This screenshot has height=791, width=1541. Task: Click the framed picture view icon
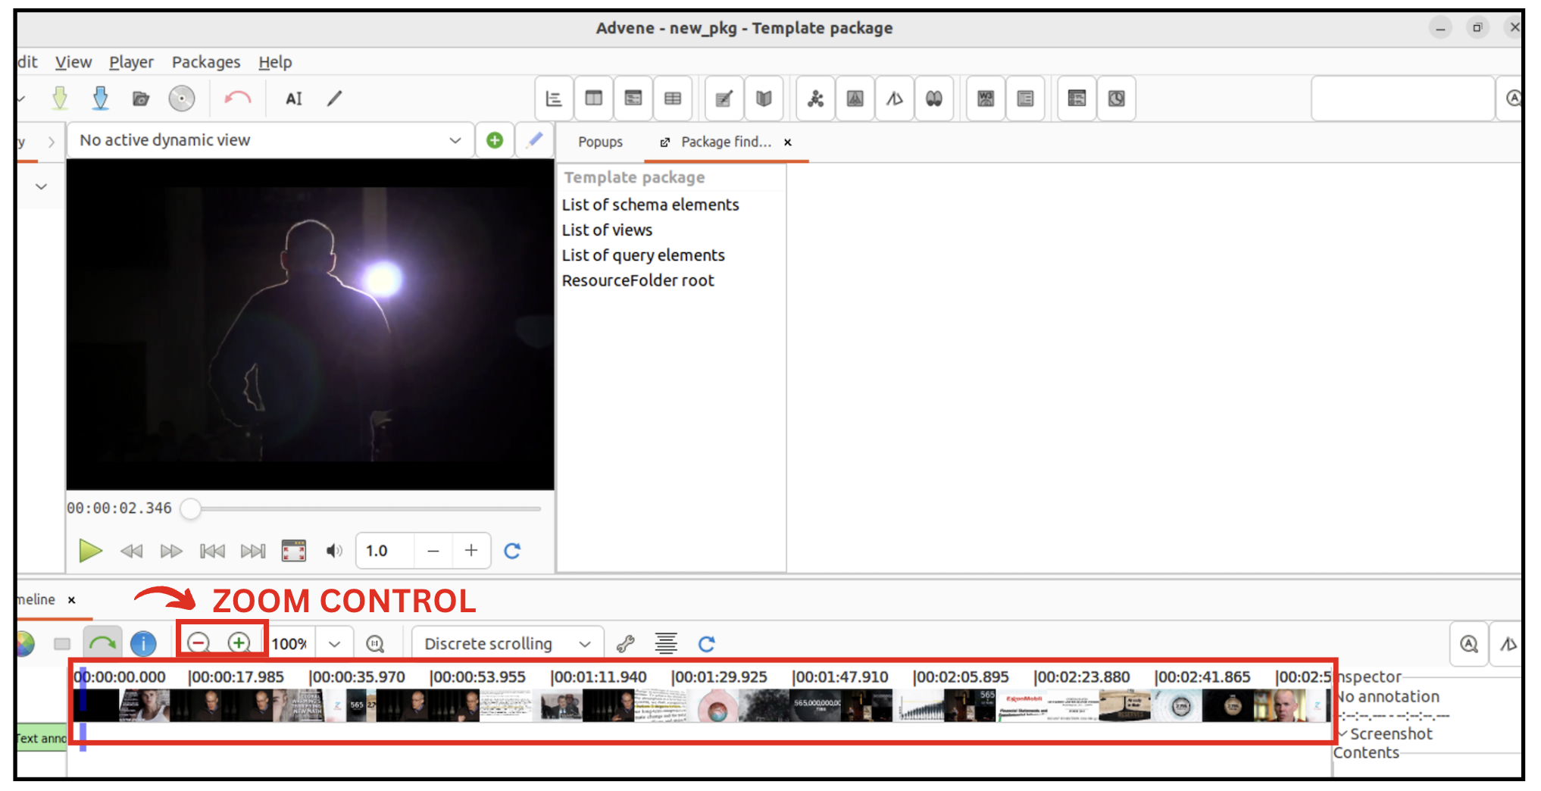point(855,98)
